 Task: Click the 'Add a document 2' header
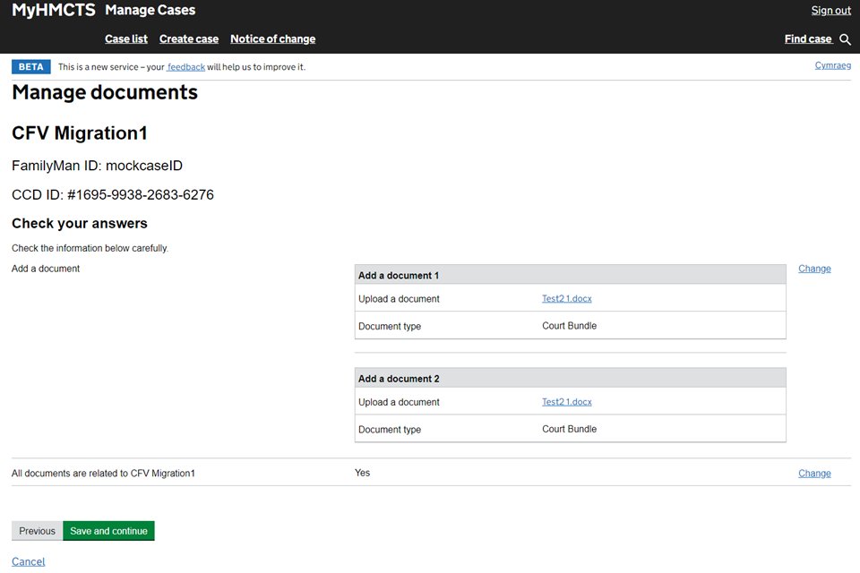click(x=399, y=379)
